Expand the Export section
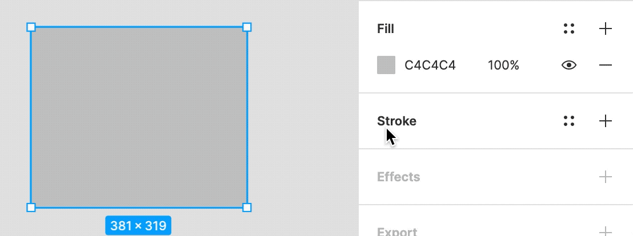 tap(397, 231)
